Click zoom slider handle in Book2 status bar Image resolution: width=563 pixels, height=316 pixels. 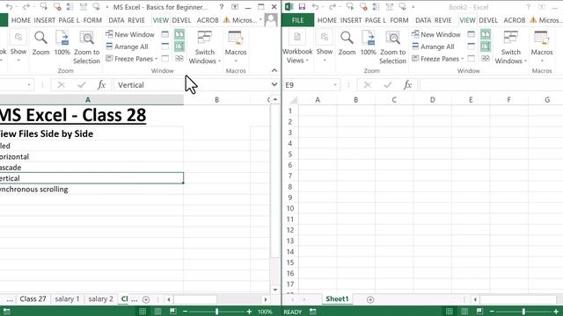point(523,312)
